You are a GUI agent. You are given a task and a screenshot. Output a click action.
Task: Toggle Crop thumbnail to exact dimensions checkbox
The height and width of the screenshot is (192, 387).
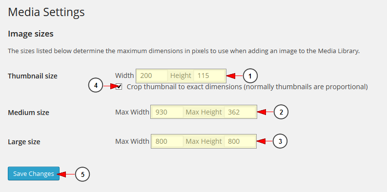[119, 87]
